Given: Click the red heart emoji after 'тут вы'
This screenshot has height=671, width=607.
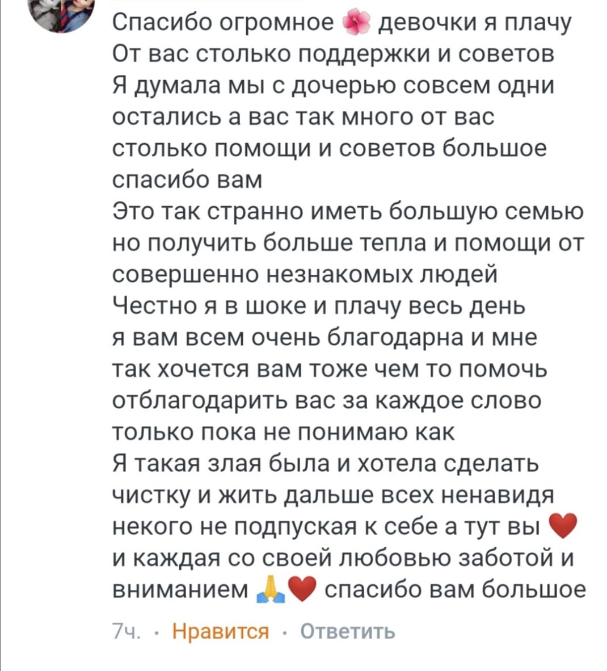Looking at the screenshot, I should point(563,526).
